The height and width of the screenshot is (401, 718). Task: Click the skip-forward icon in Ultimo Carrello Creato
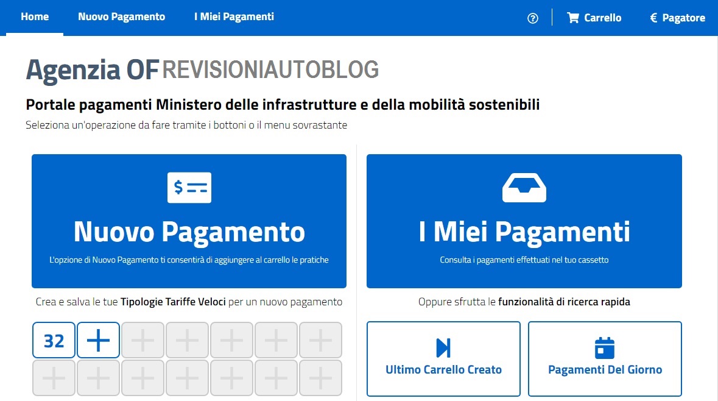click(x=443, y=348)
